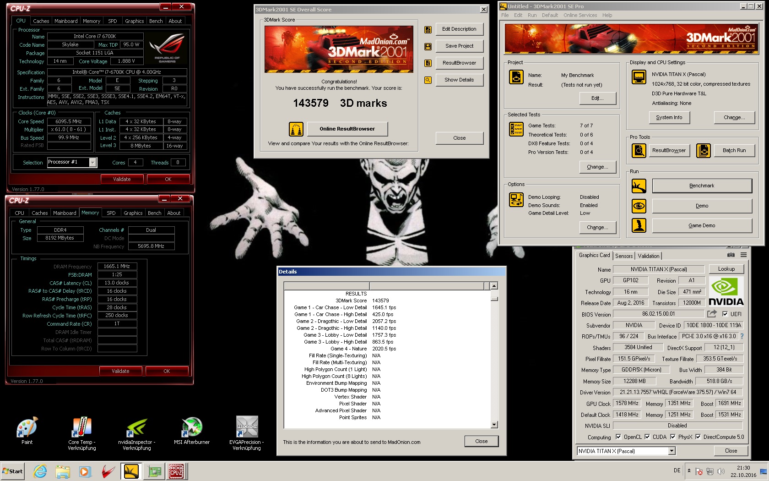Click the Benchmark run icon
The image size is (769, 481).
point(639,186)
